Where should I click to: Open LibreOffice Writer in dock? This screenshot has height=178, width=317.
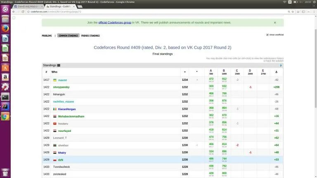point(5,38)
